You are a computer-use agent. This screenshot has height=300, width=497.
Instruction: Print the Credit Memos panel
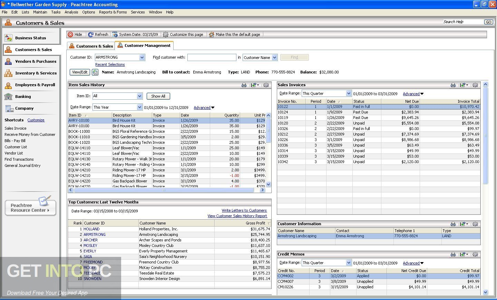pos(453,254)
